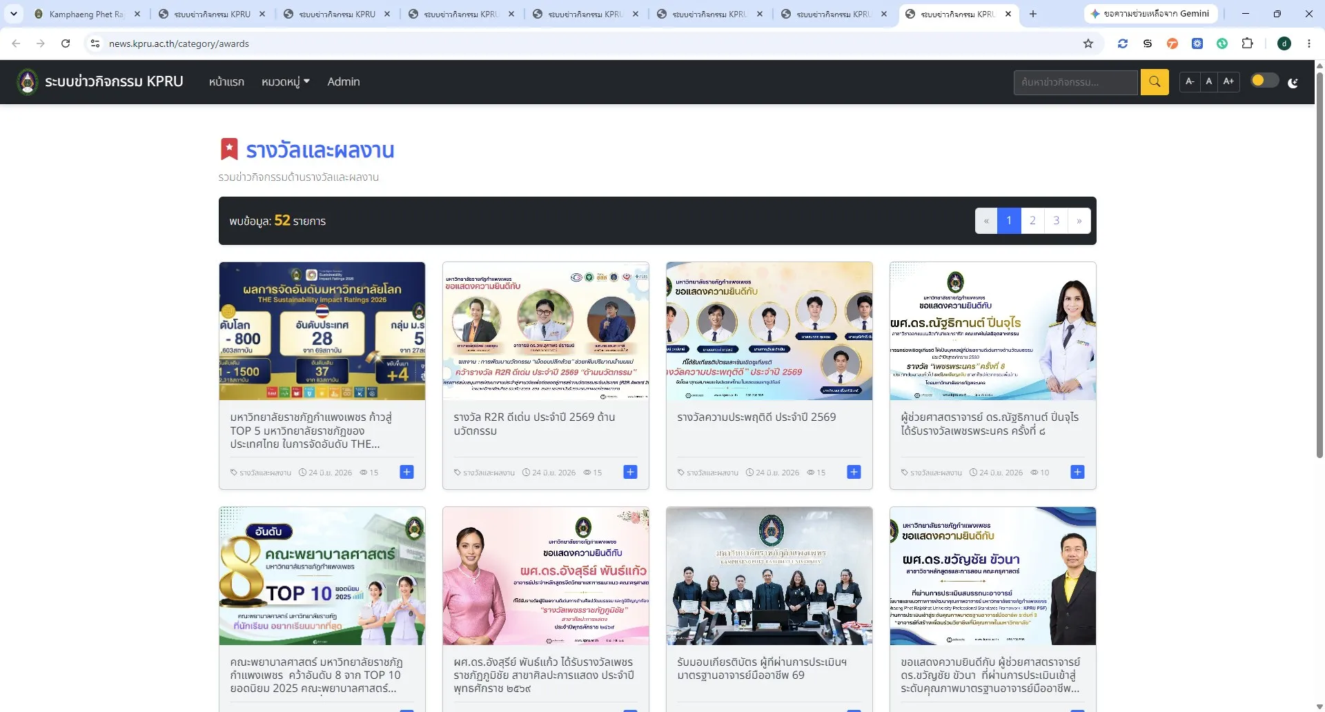Open the Gemini help button
Image resolution: width=1325 pixels, height=712 pixels.
coord(1151,14)
